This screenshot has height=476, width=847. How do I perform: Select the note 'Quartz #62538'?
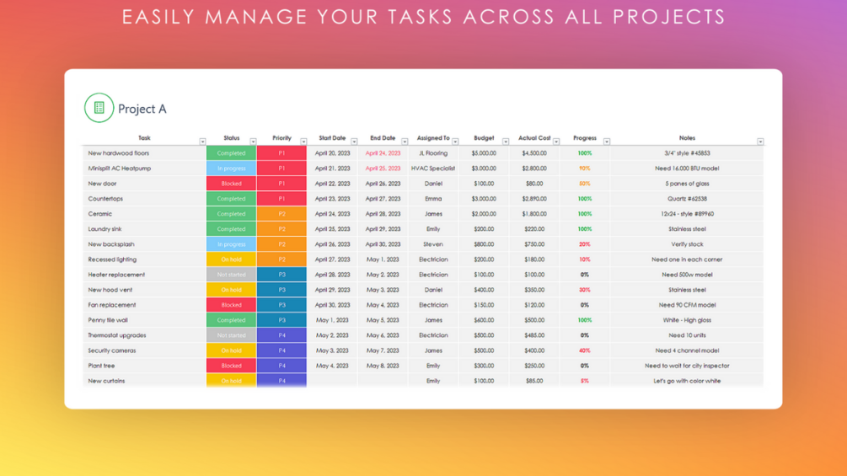687,199
